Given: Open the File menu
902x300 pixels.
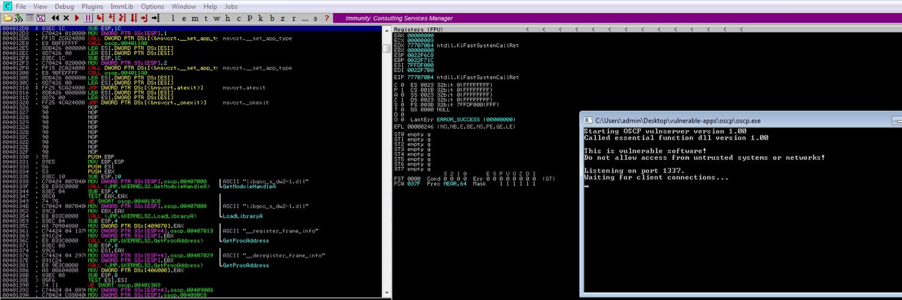Looking at the screenshot, I should coord(20,6).
